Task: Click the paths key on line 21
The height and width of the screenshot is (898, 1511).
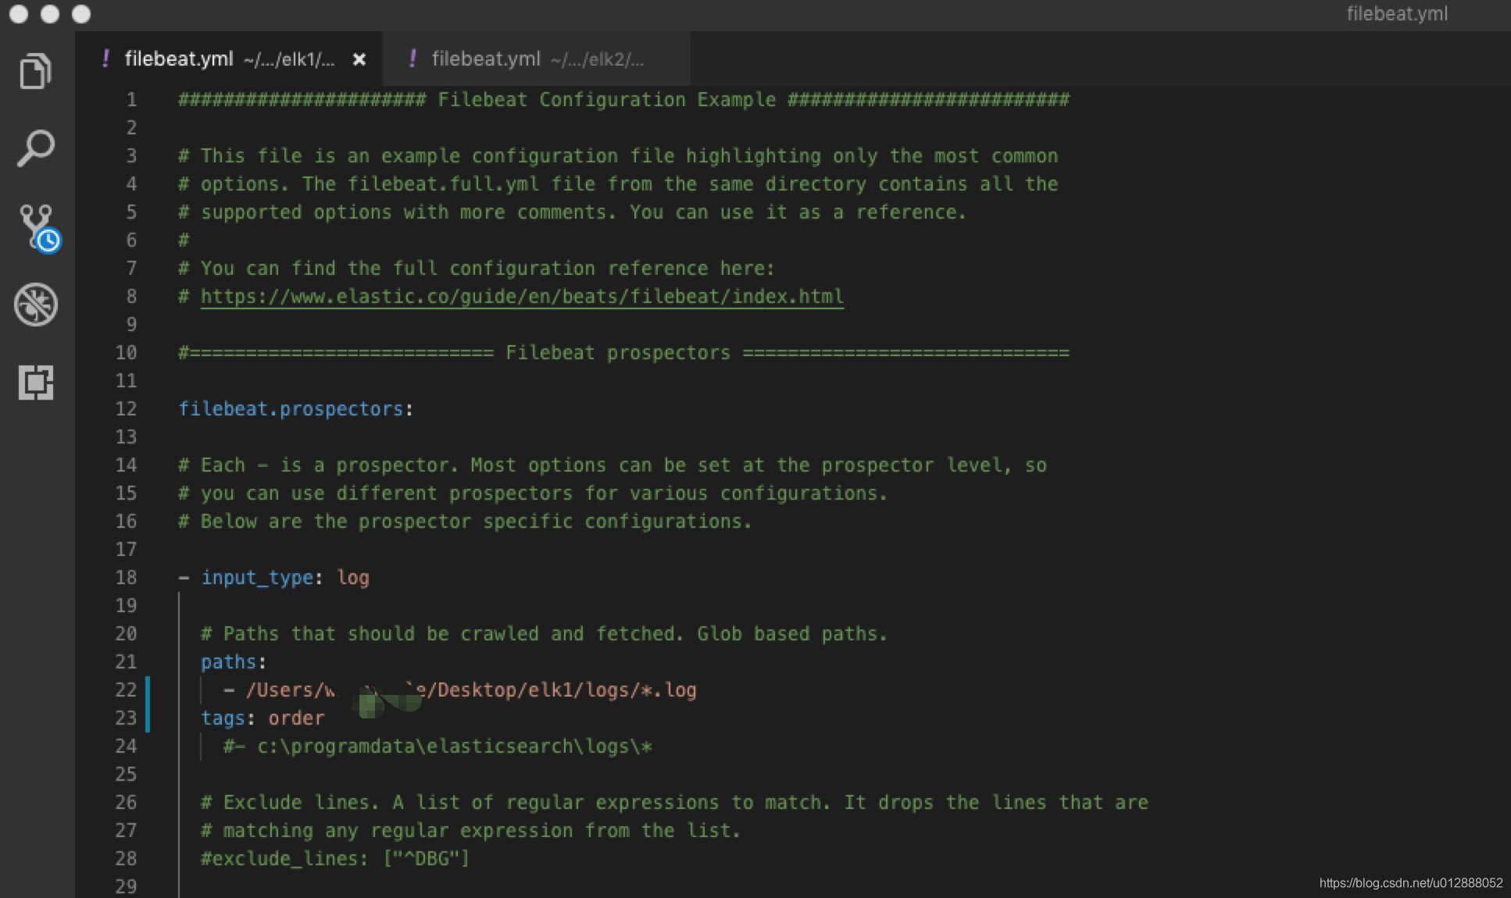Action: (x=228, y=662)
